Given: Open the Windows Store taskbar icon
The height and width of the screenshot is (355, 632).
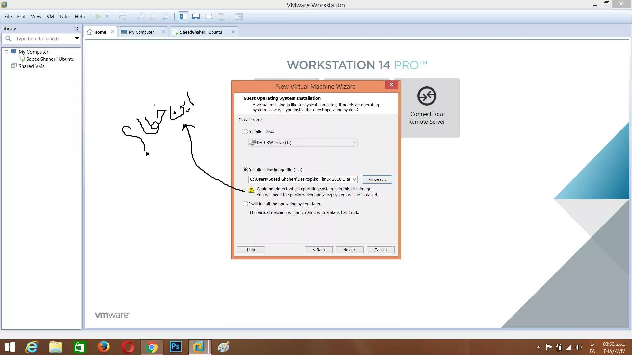Looking at the screenshot, I should 80,347.
